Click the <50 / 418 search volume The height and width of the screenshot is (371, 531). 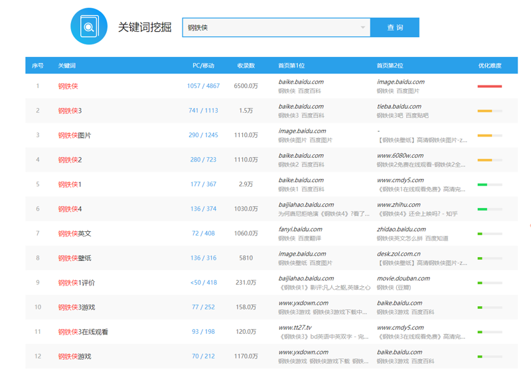pyautogui.click(x=203, y=282)
